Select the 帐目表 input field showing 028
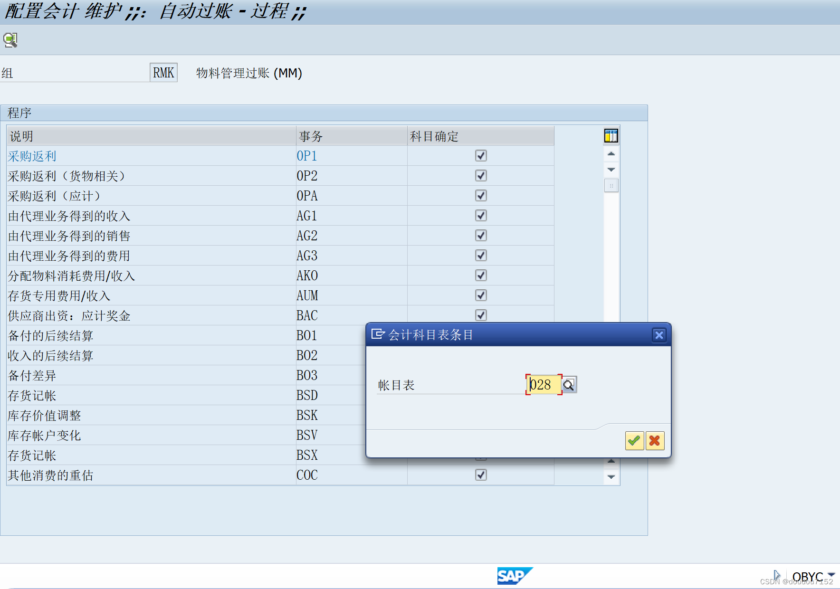 click(544, 385)
